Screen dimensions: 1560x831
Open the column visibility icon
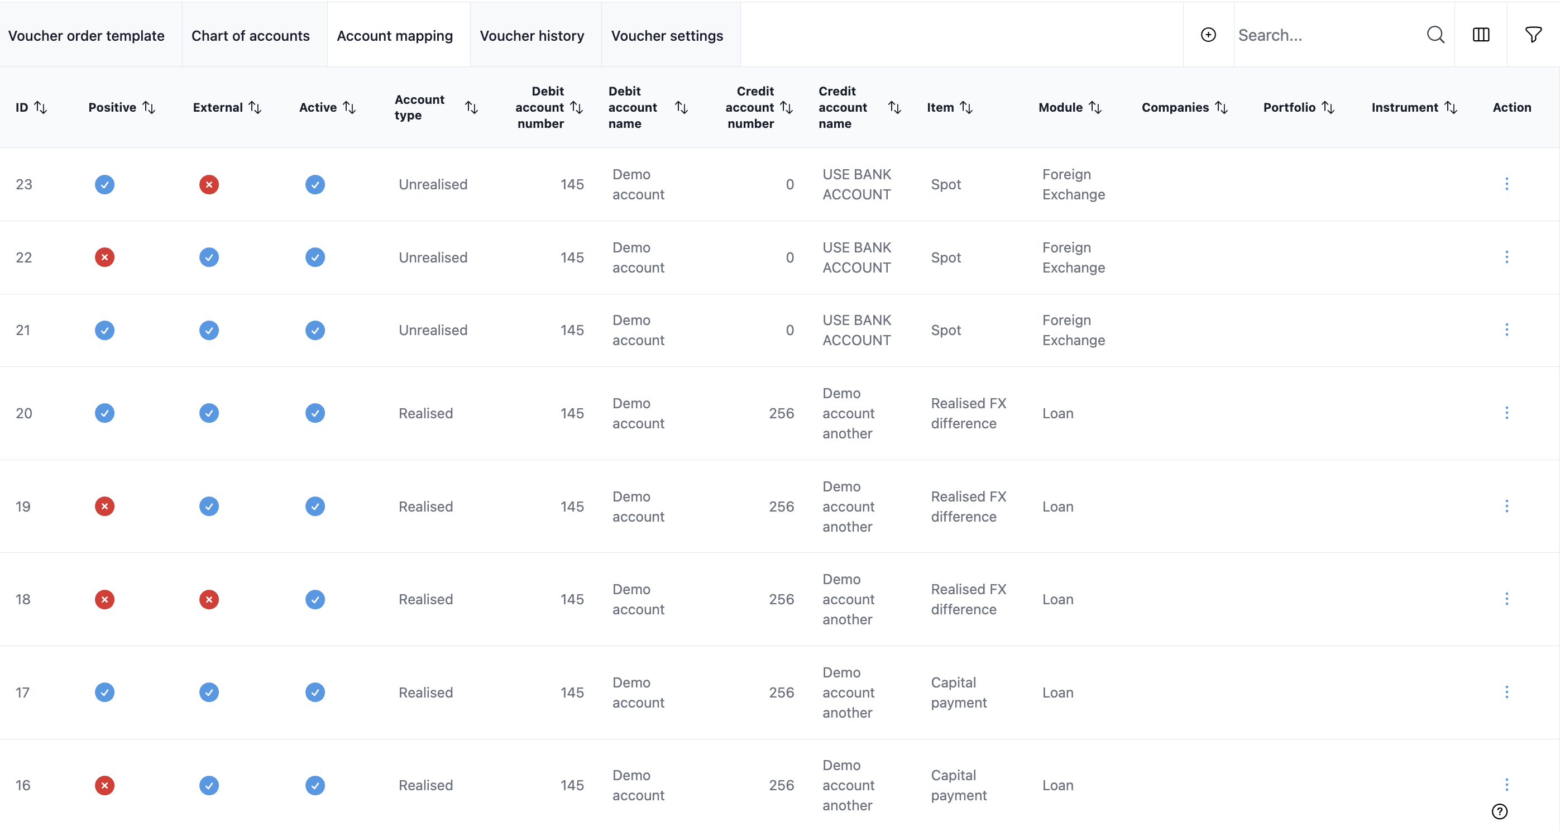(1480, 35)
